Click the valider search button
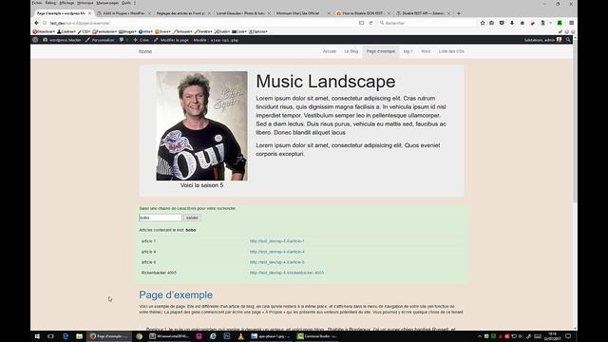 click(x=192, y=218)
